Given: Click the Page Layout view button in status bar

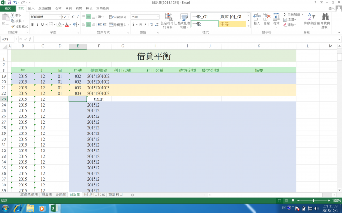Looking at the screenshot, I should (286, 201).
